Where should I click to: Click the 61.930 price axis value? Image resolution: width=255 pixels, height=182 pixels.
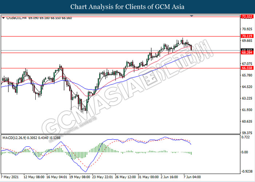coord(247,110)
